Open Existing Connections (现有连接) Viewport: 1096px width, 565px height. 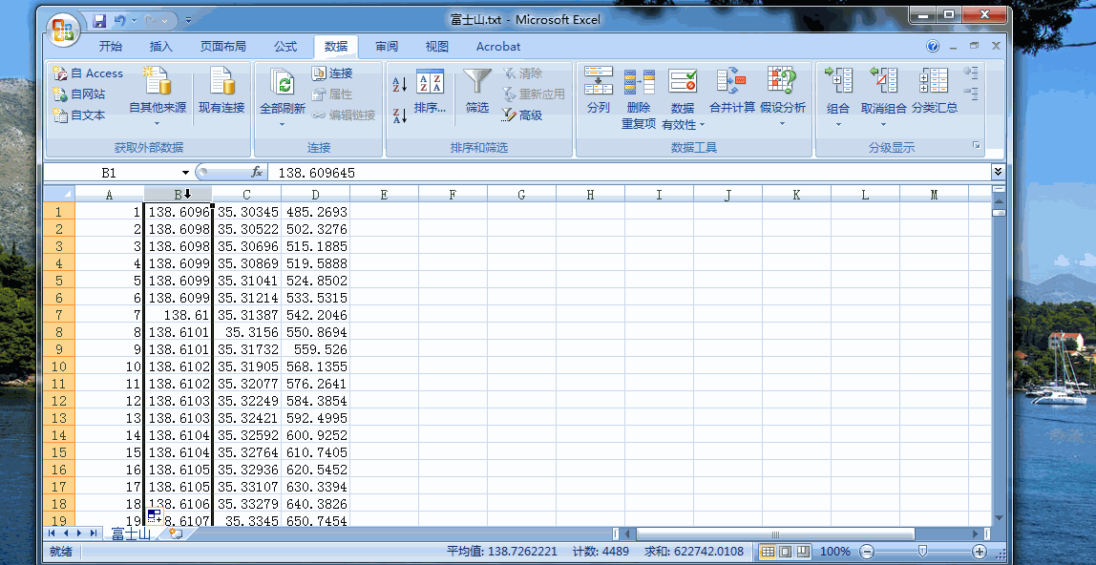tap(221, 90)
